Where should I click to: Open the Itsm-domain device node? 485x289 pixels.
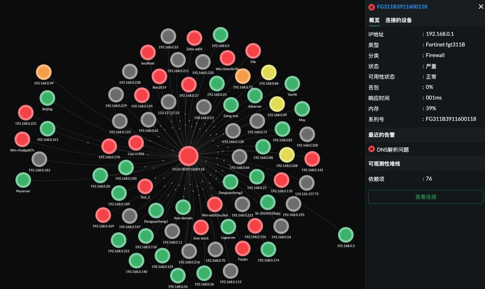point(183,207)
